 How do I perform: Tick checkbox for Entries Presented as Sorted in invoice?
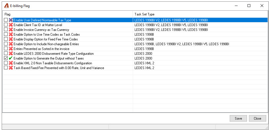coord(6,49)
